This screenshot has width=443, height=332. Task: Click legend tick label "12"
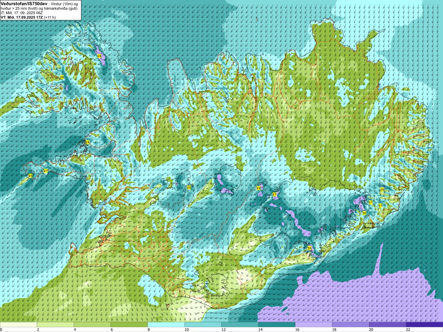pos(223,330)
